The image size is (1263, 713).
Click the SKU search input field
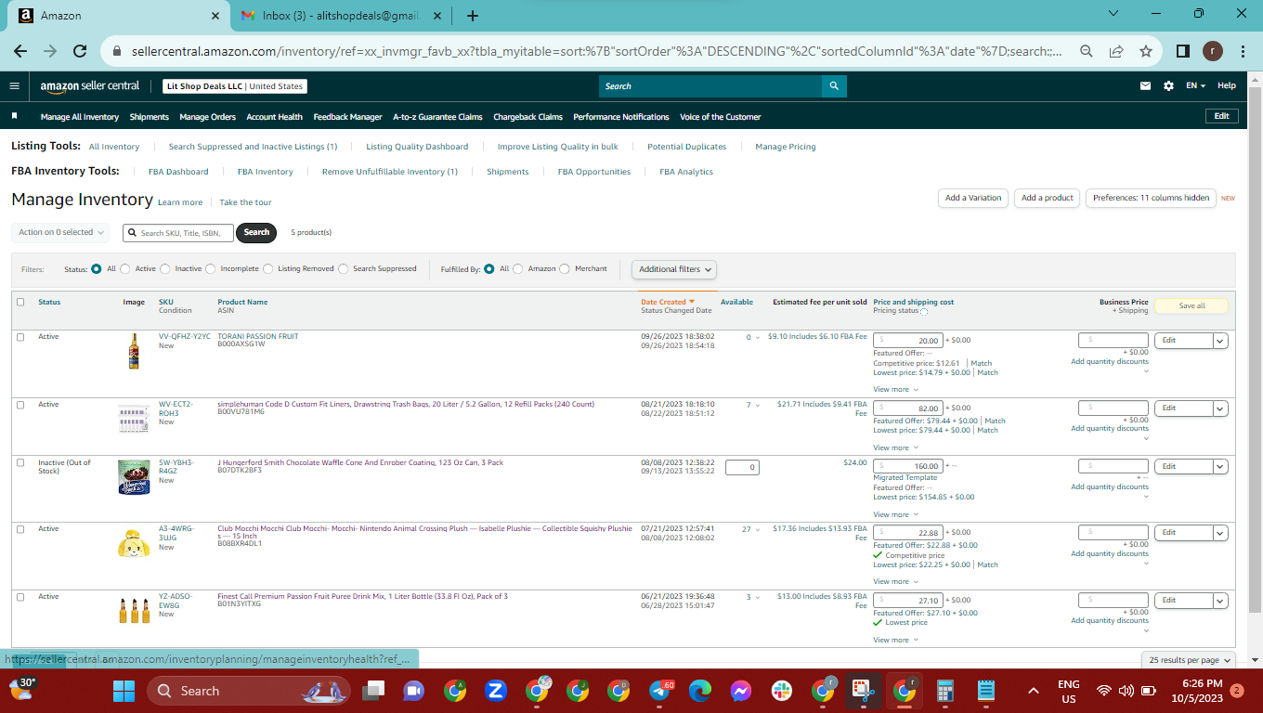click(178, 233)
